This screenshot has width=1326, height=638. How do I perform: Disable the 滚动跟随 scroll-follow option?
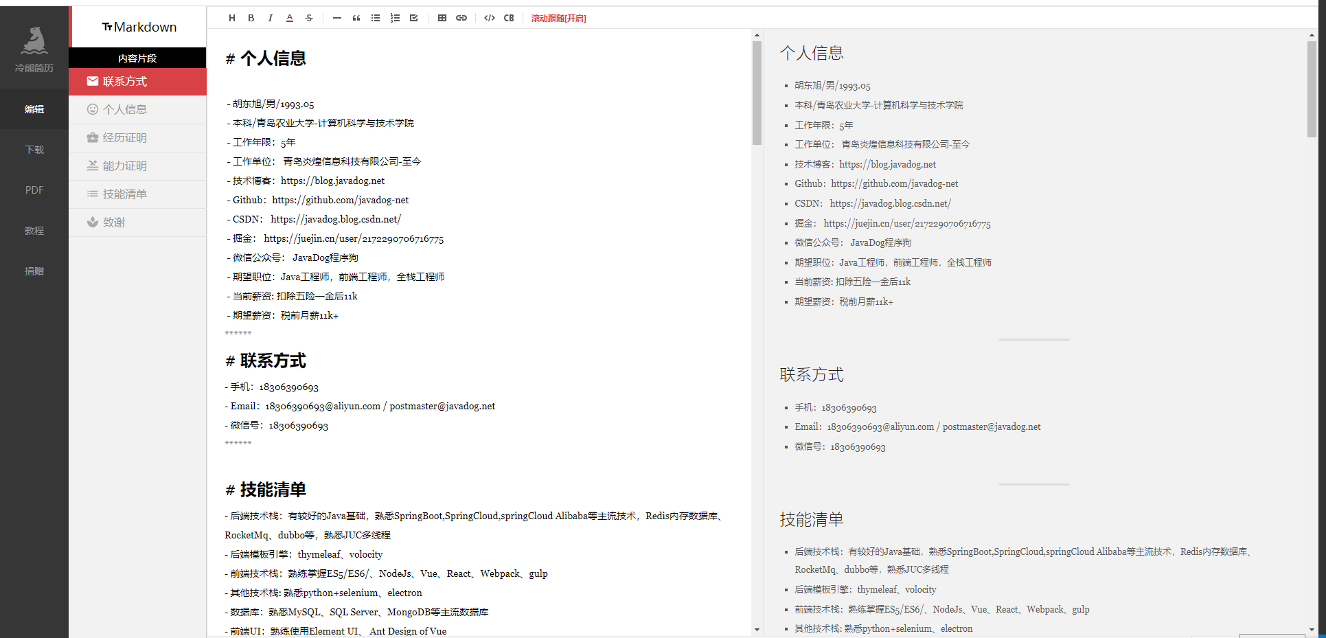[558, 18]
